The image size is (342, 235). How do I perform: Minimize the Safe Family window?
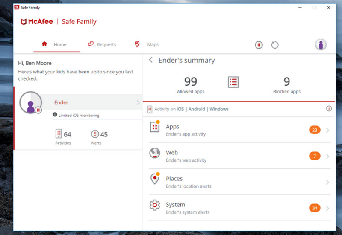pyautogui.click(x=300, y=8)
